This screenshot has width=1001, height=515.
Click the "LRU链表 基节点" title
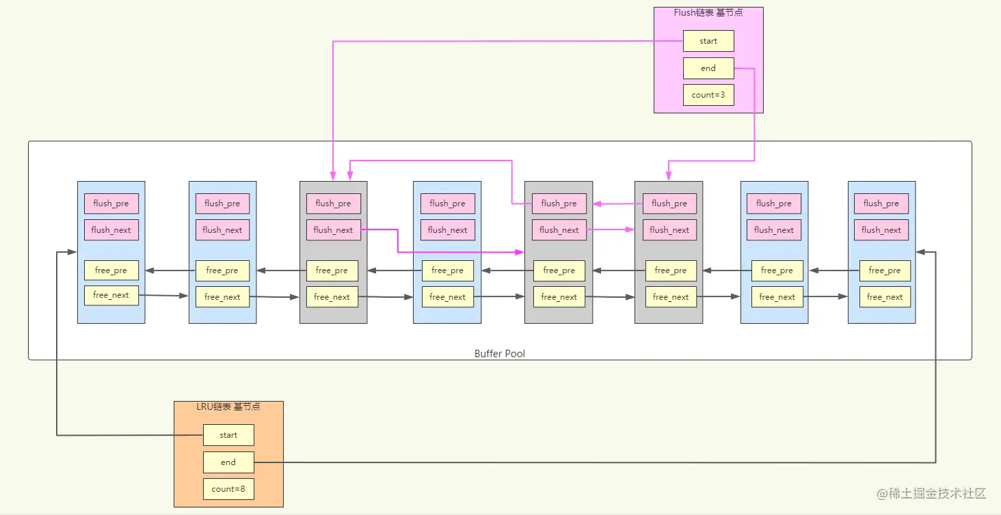tap(228, 406)
